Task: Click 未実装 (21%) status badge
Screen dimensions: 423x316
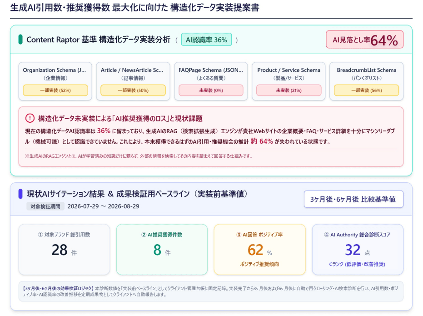Action: coord(289,90)
